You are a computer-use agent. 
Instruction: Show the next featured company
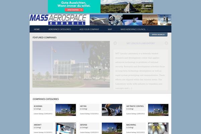click(x=166, y=43)
